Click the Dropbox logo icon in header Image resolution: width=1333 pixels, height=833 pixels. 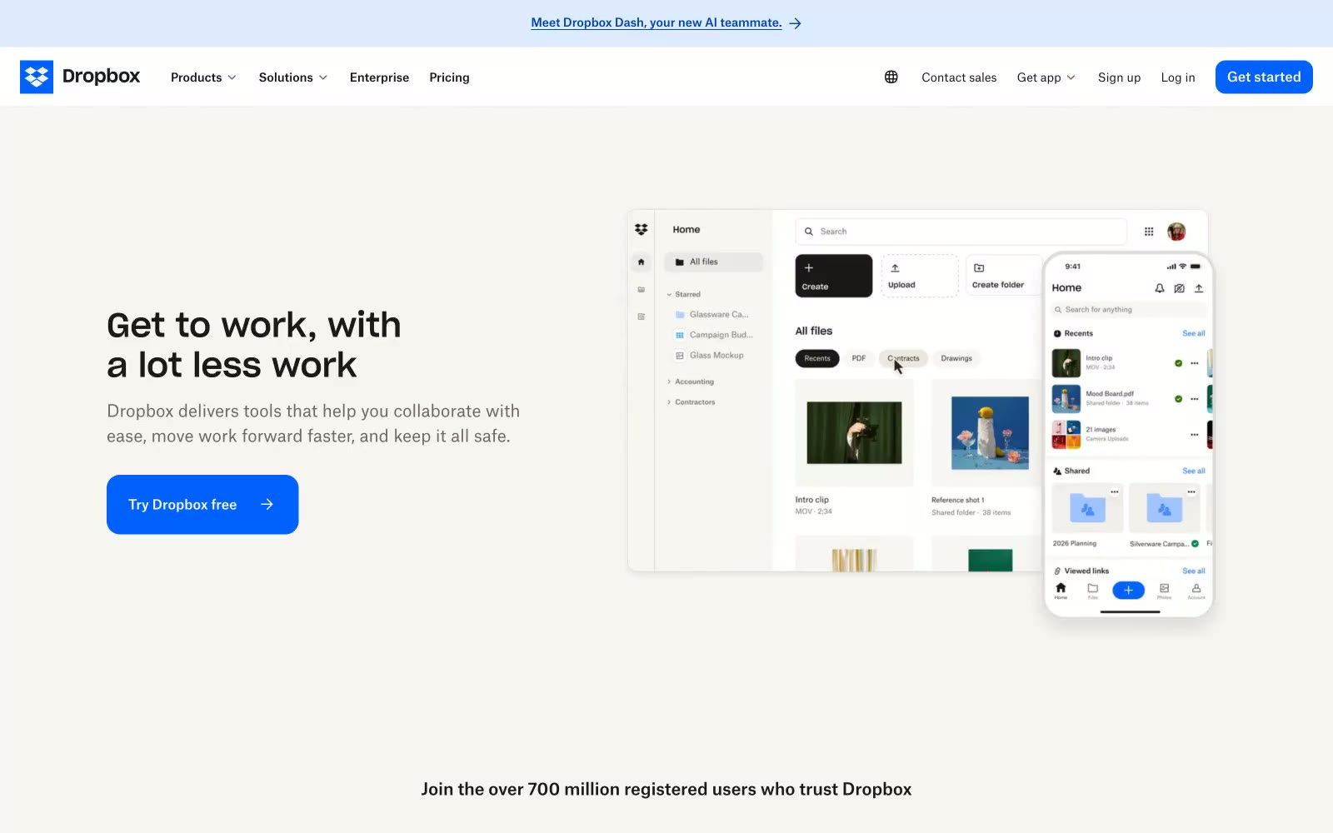coord(37,77)
